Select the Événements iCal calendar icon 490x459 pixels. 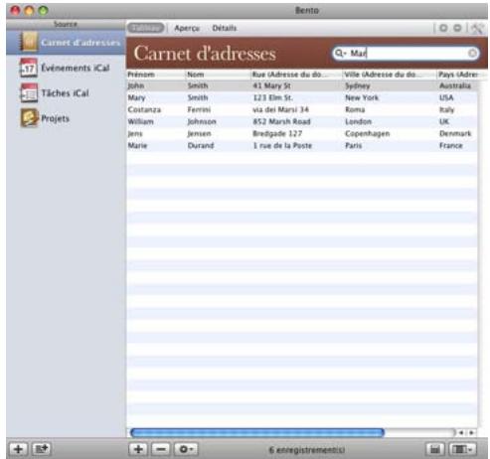[29, 68]
